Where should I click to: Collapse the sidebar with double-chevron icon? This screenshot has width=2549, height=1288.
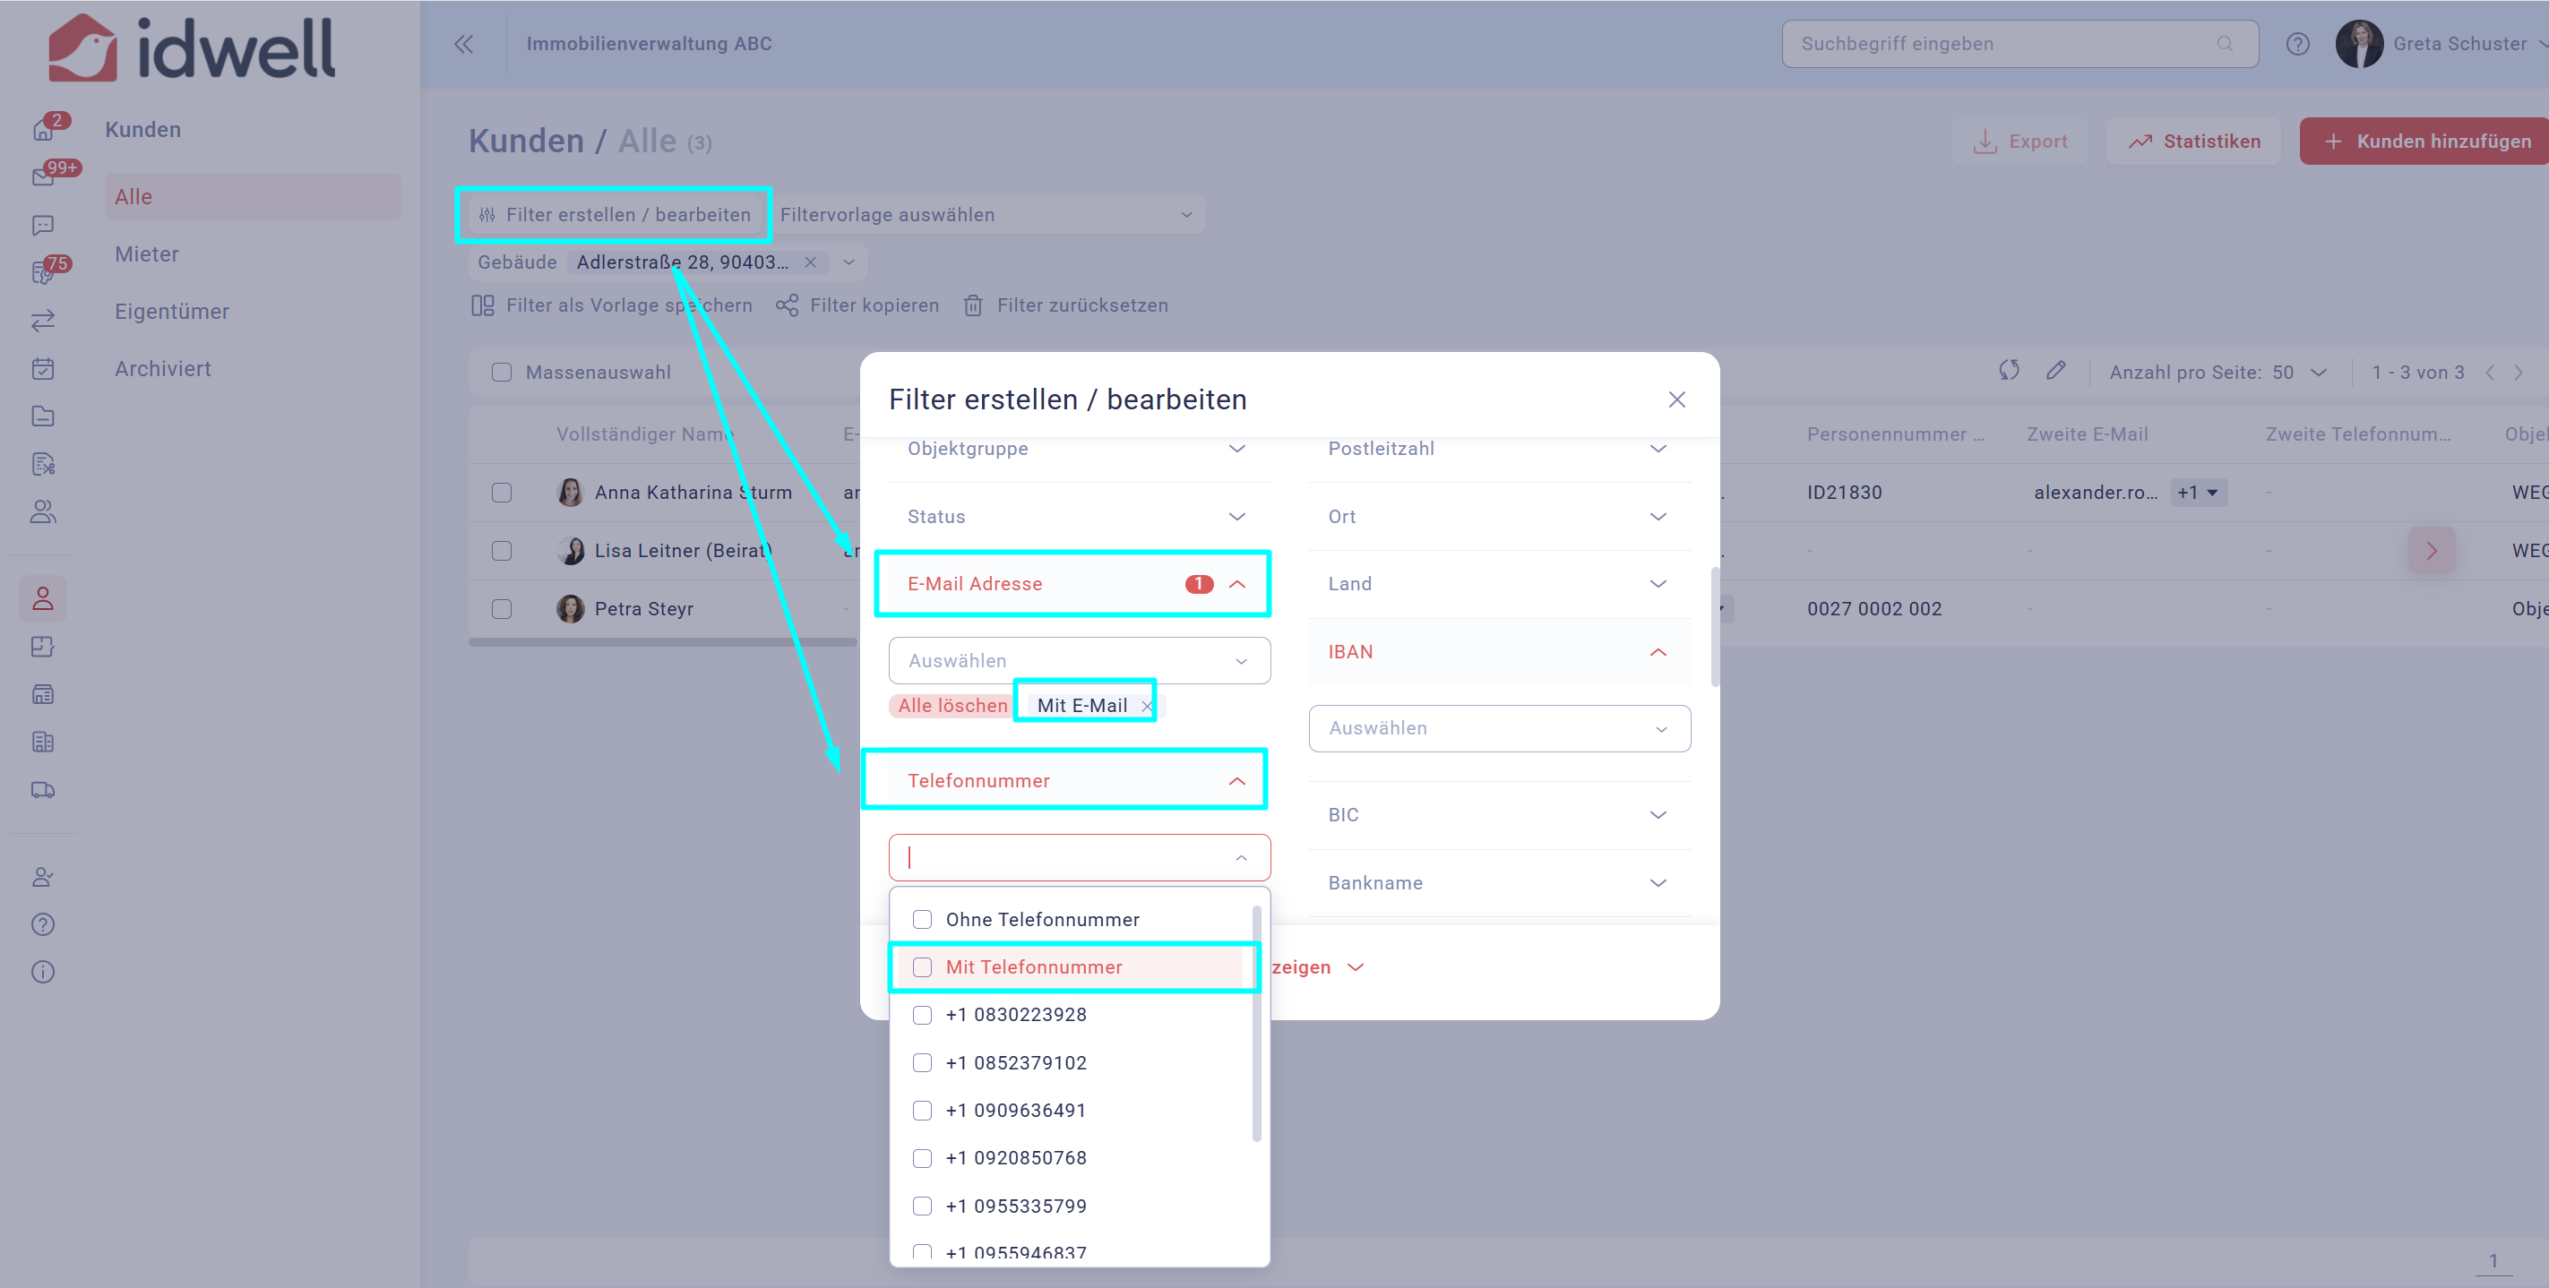(463, 44)
